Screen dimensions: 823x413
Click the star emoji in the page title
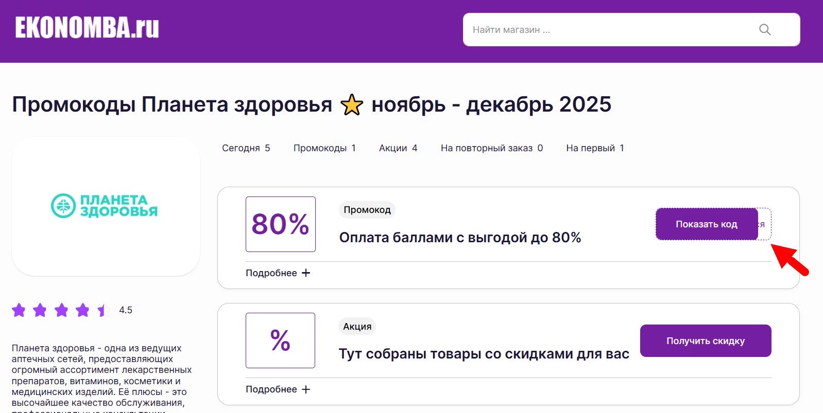(x=351, y=104)
